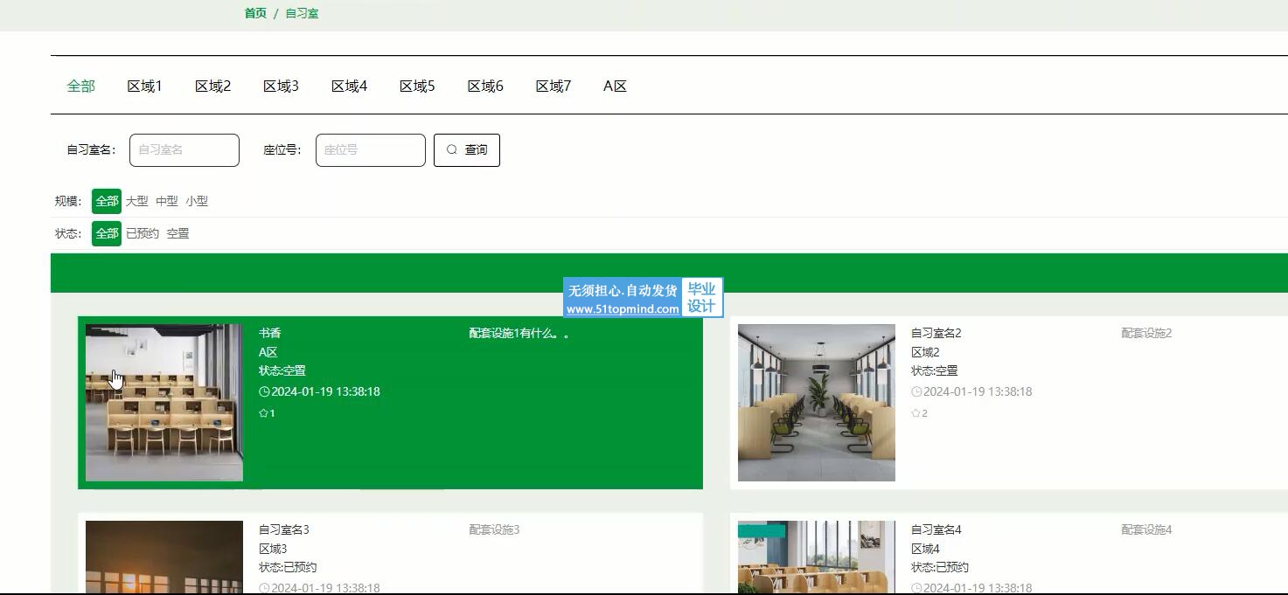Focus the 座位号 input field
The width and height of the screenshot is (1288, 595).
pyautogui.click(x=371, y=150)
